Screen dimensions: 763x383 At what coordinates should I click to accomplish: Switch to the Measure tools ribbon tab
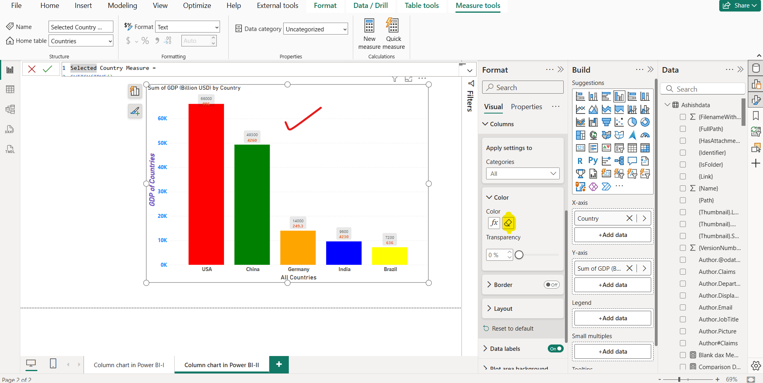(477, 6)
